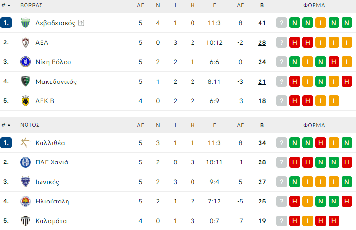
Task: Sort ΒΟΡΡΑΣ table by rank arrow
Action: coord(9,6)
